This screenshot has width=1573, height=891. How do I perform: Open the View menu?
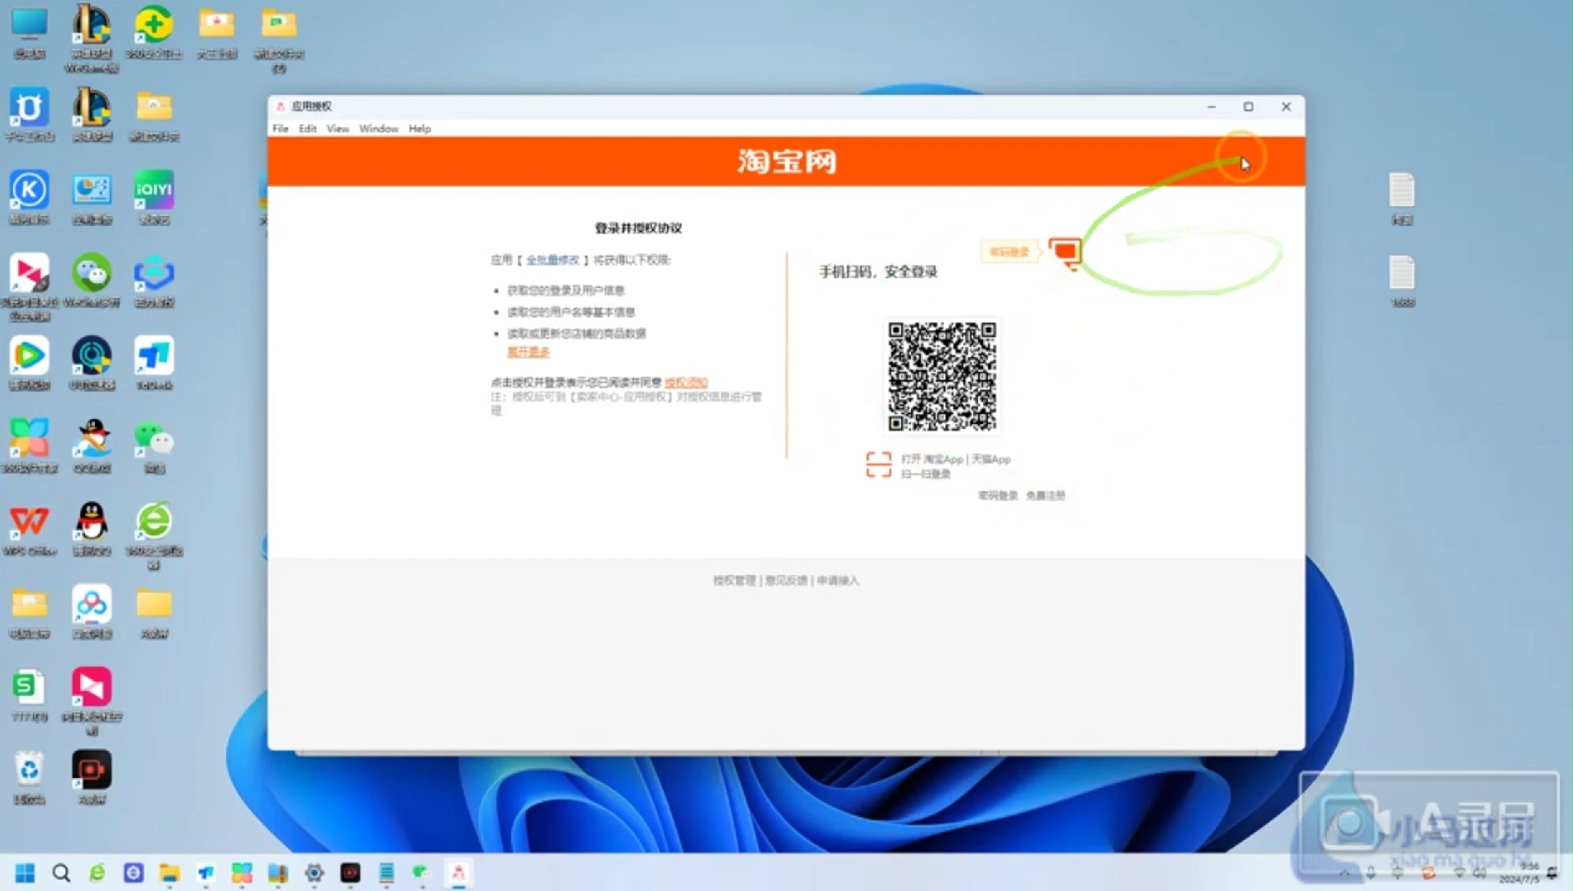click(x=338, y=129)
